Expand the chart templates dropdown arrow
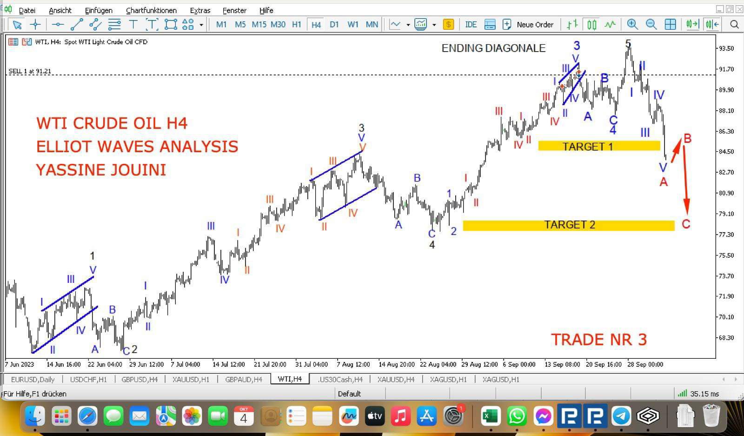Screen dimensions: 744x436 [434, 25]
